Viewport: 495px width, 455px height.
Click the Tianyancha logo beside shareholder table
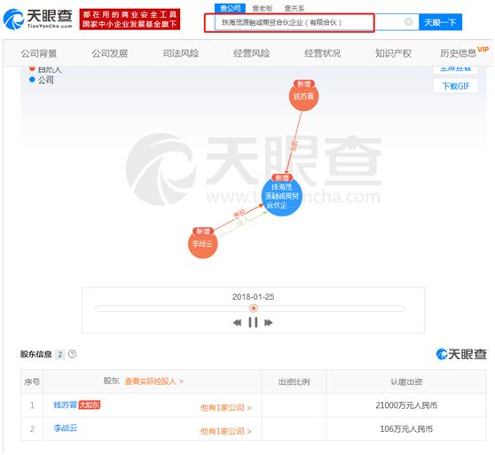[461, 354]
